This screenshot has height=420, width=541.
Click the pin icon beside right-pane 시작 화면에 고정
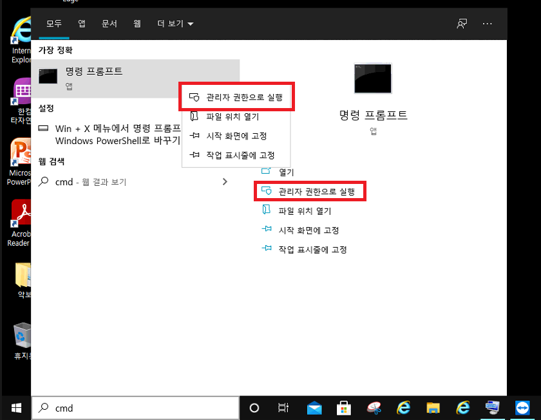point(267,228)
